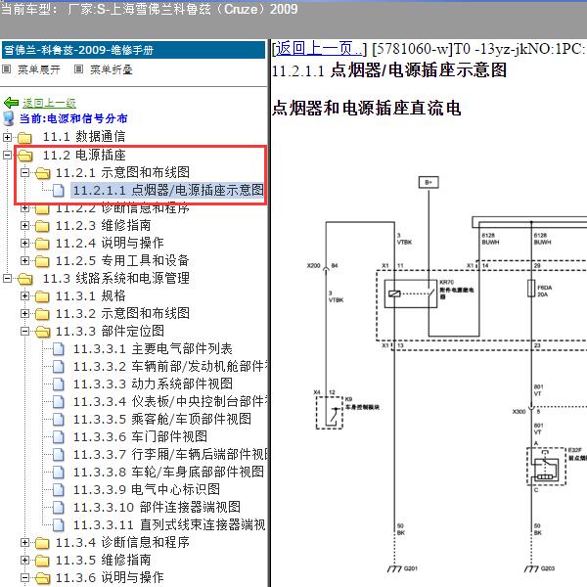587x587 pixels.
Task: Click folder icon for 11.3.6 说明与操作
Action: pyautogui.click(x=42, y=578)
